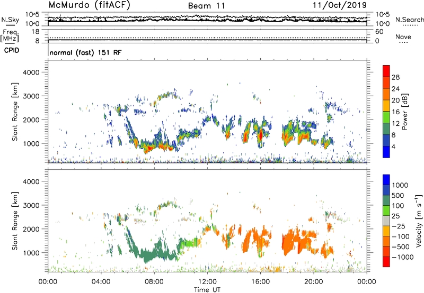Screen dimensions: 424x293
Task: Click the 'Time UT' axis title
Action: tap(207, 289)
